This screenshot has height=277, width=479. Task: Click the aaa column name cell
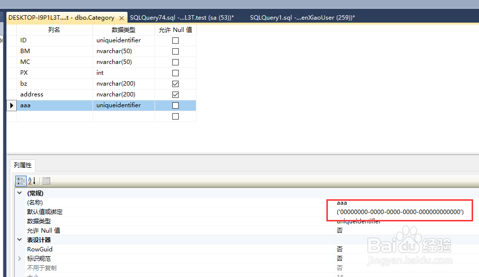(x=54, y=105)
